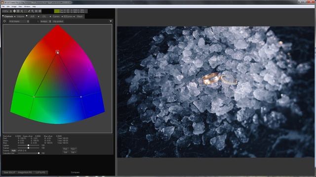The height and width of the screenshot is (177, 316).
Task: Toggle the Clip protect option
Action: coord(58,21)
